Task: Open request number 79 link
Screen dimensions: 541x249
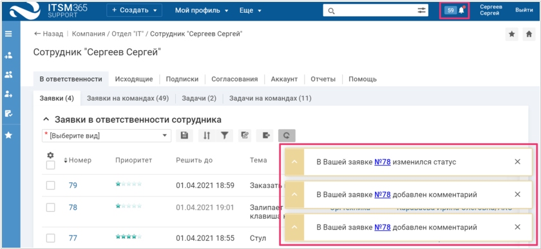Action: 73,185
